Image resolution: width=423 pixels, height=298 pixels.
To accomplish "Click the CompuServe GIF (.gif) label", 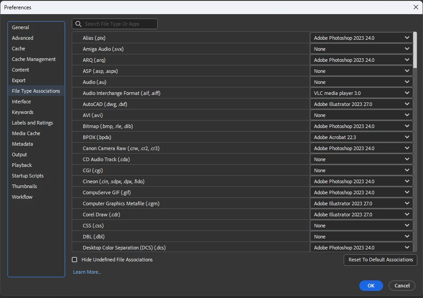I will (107, 192).
